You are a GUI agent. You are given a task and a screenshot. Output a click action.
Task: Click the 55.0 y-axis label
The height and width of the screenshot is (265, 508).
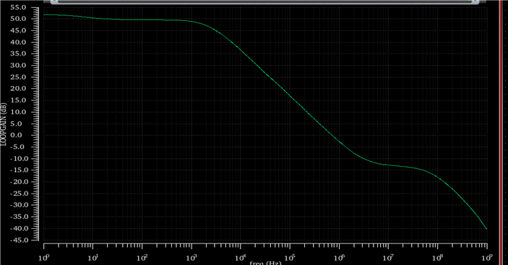(x=18, y=7)
